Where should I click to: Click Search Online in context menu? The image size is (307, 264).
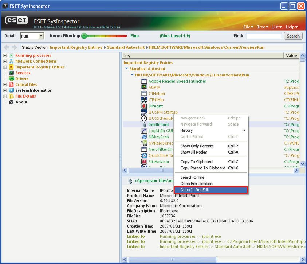coord(192,177)
